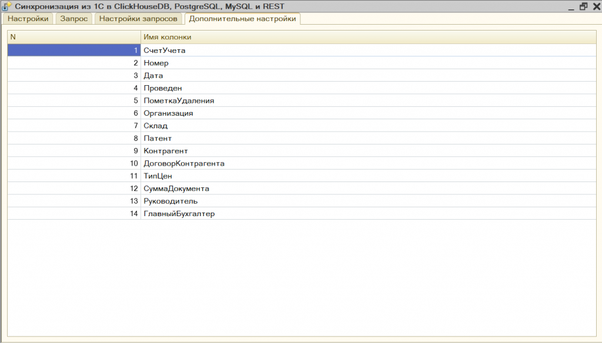Click row number 1 cell
Image resolution: width=602 pixels, height=343 pixels.
coord(74,51)
